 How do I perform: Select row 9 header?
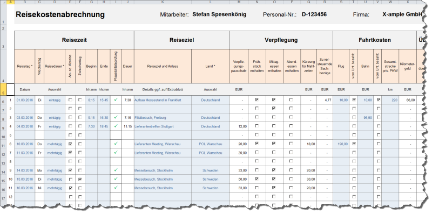click(x=3, y=126)
